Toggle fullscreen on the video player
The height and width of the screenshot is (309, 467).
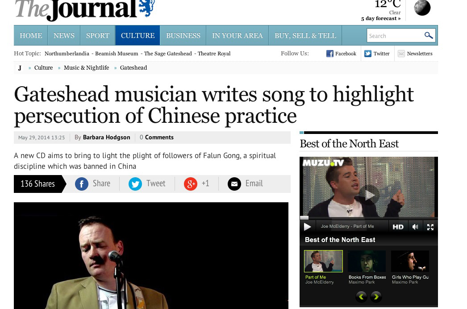coord(430,227)
